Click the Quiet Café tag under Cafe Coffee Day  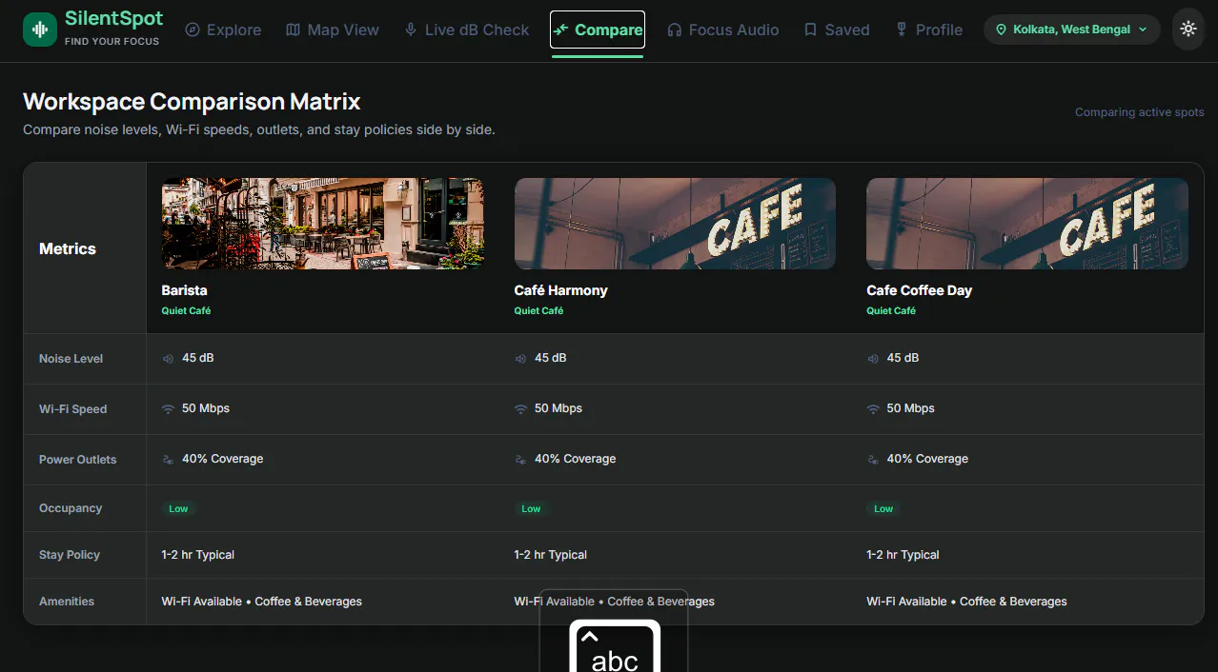coord(891,310)
